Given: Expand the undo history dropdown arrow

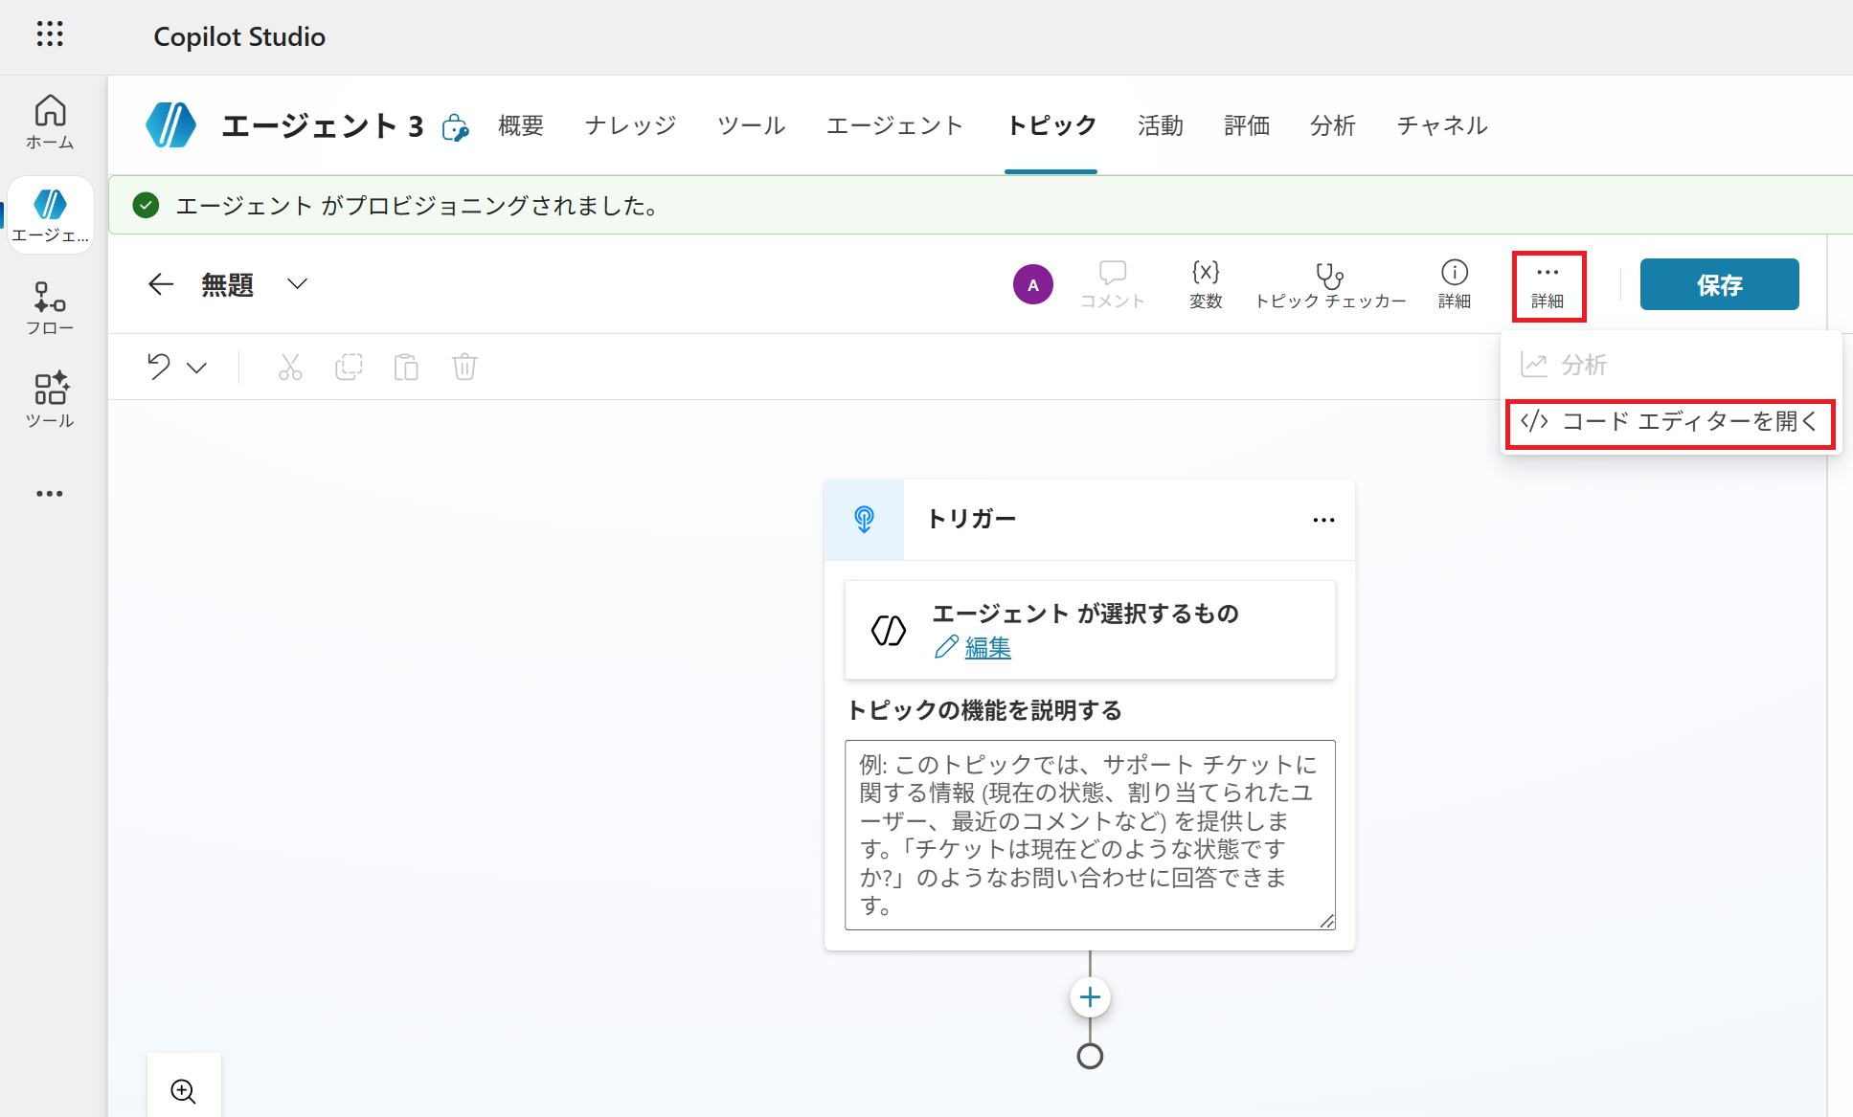Looking at the screenshot, I should 197,368.
